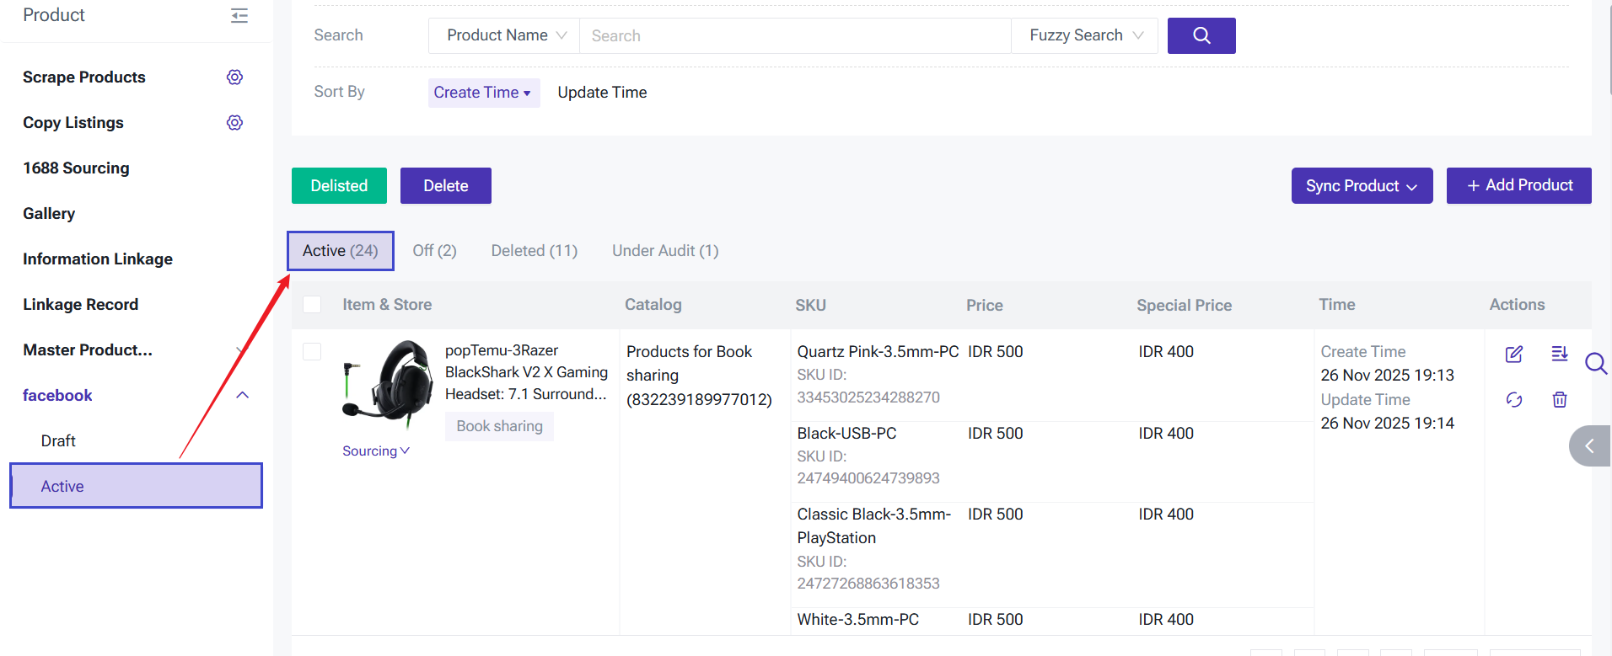Open the Product Name dropdown
The height and width of the screenshot is (656, 1612).
click(x=504, y=35)
